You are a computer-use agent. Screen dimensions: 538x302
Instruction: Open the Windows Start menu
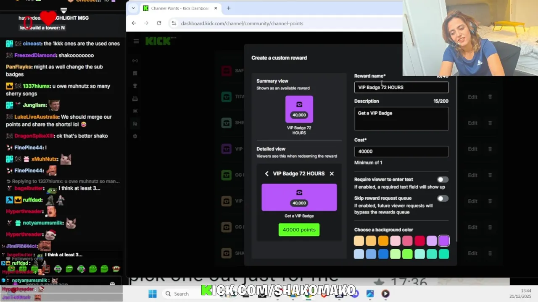[x=153, y=294]
